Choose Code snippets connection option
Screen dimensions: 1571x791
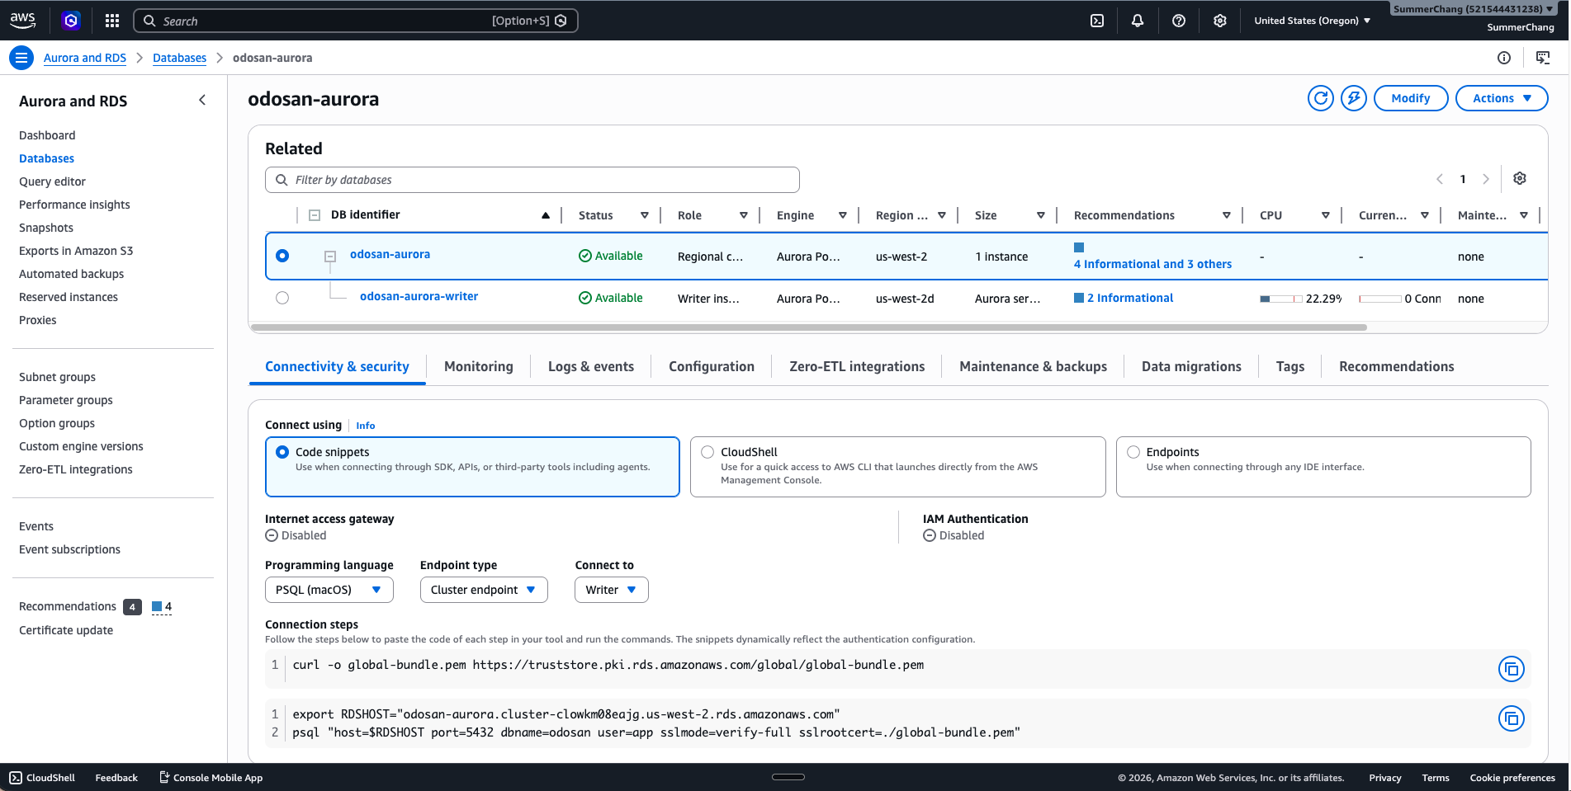[x=472, y=467]
